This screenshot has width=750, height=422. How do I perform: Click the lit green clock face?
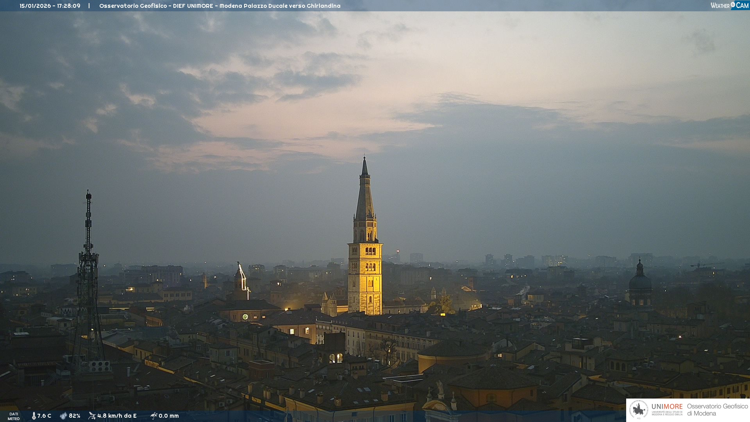tap(245, 316)
